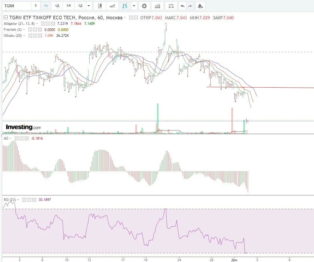This screenshot has width=314, height=262.
Task: Click the Investing.com logo link
Action: (x=23, y=127)
